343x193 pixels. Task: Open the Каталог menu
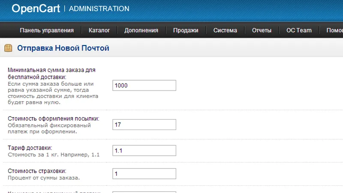point(99,30)
